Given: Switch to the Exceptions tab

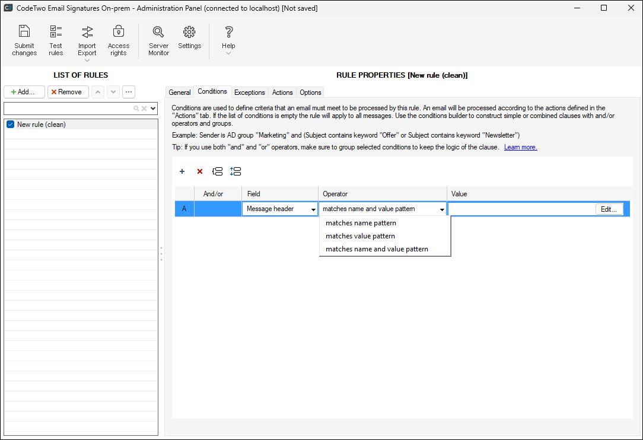Looking at the screenshot, I should (249, 93).
